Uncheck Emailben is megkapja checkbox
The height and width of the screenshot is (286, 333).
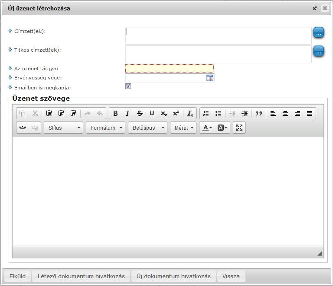tap(128, 86)
